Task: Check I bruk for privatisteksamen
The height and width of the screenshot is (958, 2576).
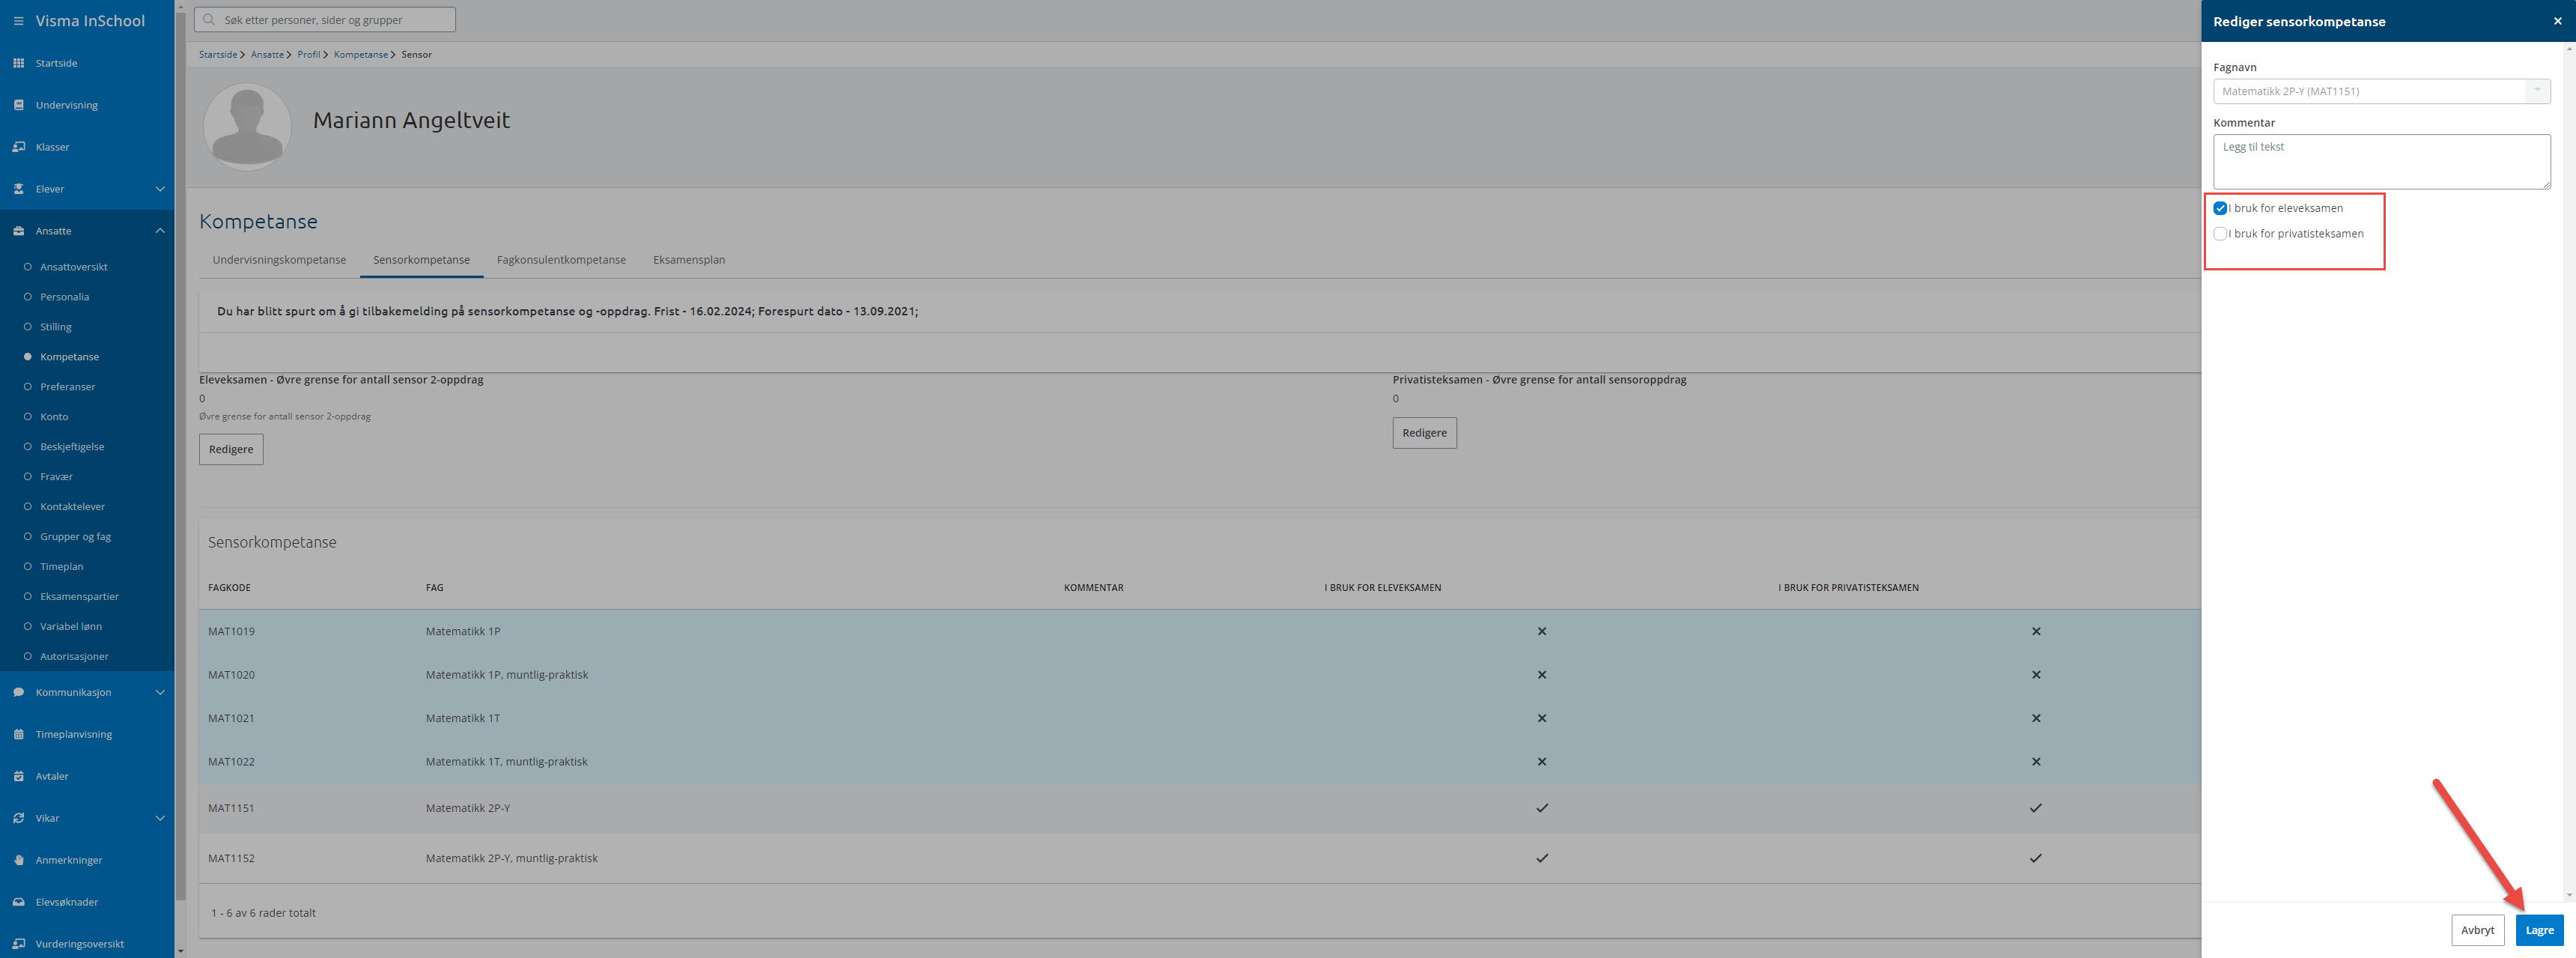Action: click(x=2220, y=234)
